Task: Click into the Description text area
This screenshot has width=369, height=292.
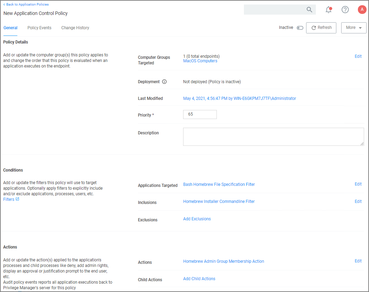Action: [x=273, y=136]
